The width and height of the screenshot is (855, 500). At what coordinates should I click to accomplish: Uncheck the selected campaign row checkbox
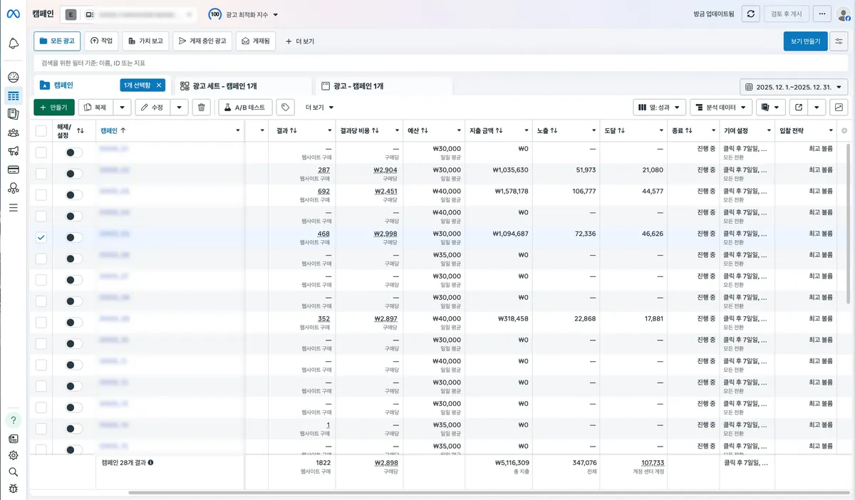(41, 237)
